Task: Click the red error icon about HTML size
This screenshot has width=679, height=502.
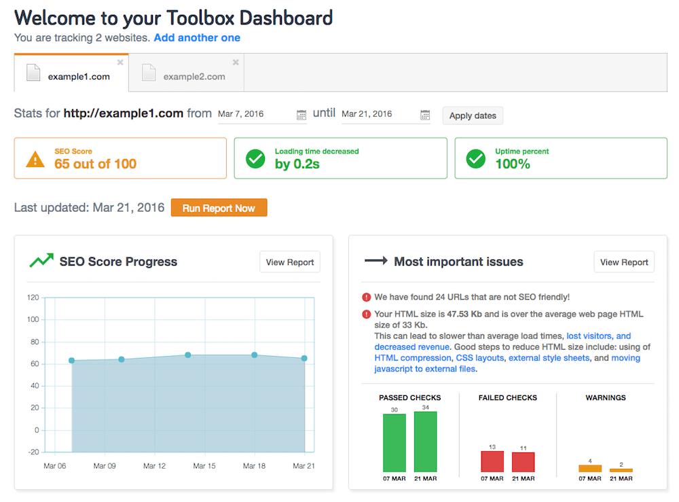Action: [366, 314]
